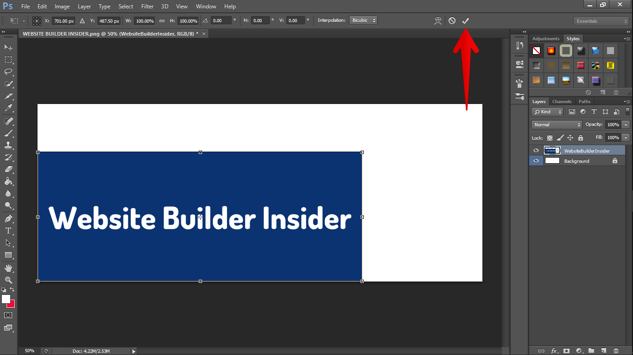Select the Pen tool
Image resolution: width=633 pixels, height=355 pixels.
8,219
